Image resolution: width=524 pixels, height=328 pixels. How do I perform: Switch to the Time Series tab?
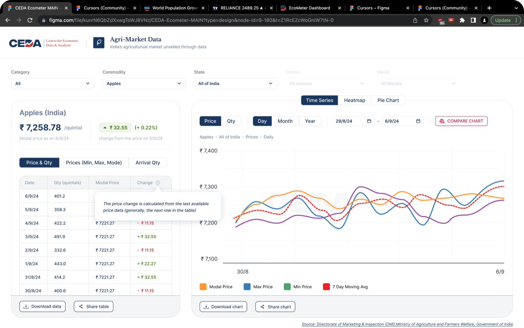pyautogui.click(x=320, y=100)
